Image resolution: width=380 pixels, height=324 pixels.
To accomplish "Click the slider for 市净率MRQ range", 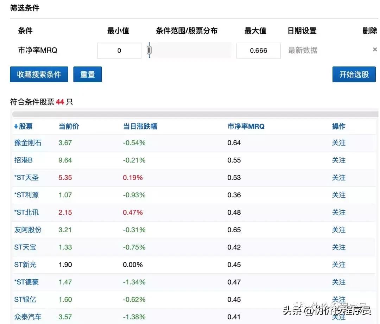I will [149, 50].
